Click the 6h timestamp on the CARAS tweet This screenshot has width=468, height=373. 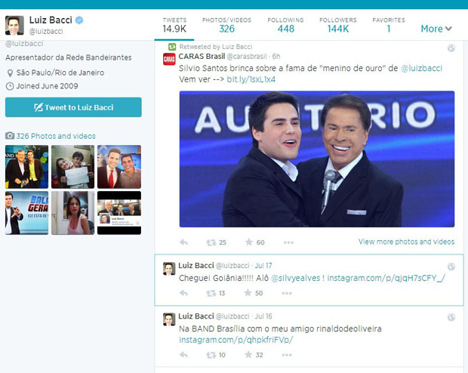click(x=276, y=57)
